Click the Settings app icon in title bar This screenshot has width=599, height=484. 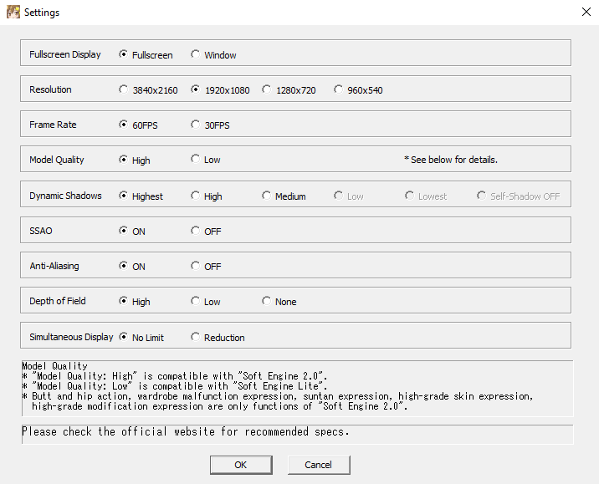pyautogui.click(x=13, y=13)
